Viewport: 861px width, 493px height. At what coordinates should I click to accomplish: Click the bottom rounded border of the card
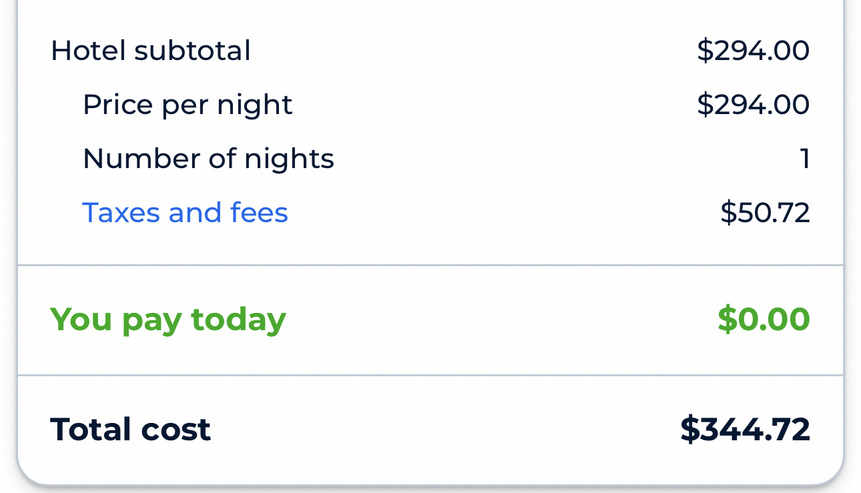pyautogui.click(x=431, y=485)
